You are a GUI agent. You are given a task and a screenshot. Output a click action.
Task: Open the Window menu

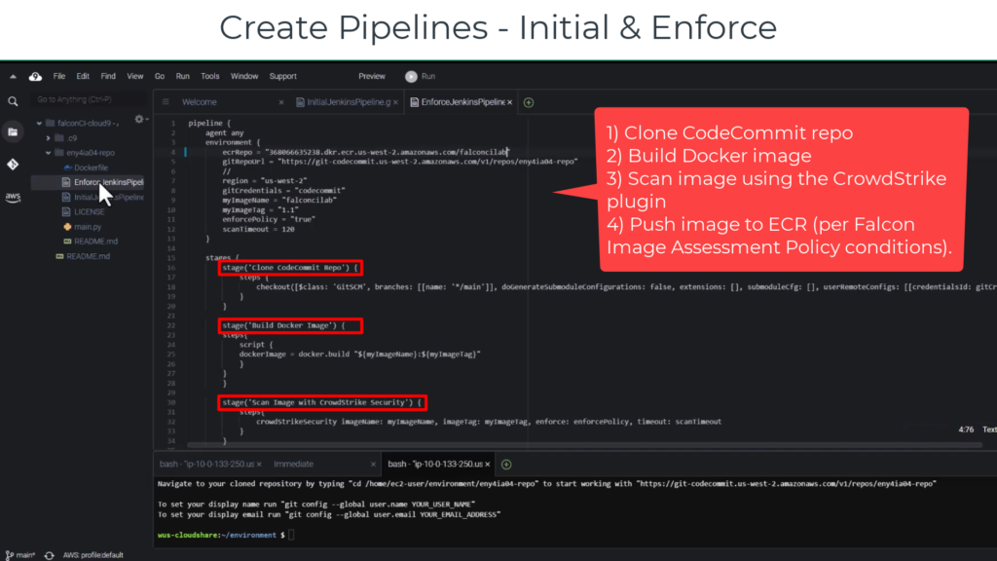point(244,76)
